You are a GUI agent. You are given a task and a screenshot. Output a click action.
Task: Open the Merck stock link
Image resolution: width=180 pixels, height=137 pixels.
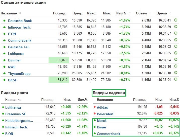point(101,121)
